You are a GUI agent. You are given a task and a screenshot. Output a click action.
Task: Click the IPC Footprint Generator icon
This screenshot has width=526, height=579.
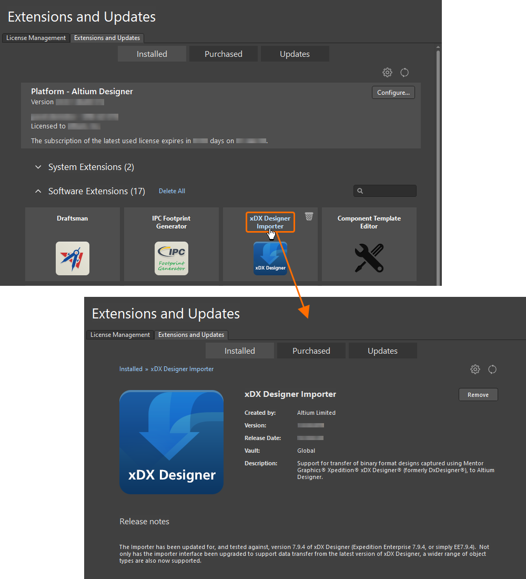point(171,258)
